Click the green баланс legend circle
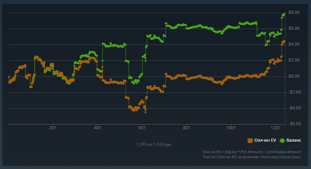 pyautogui.click(x=282, y=141)
